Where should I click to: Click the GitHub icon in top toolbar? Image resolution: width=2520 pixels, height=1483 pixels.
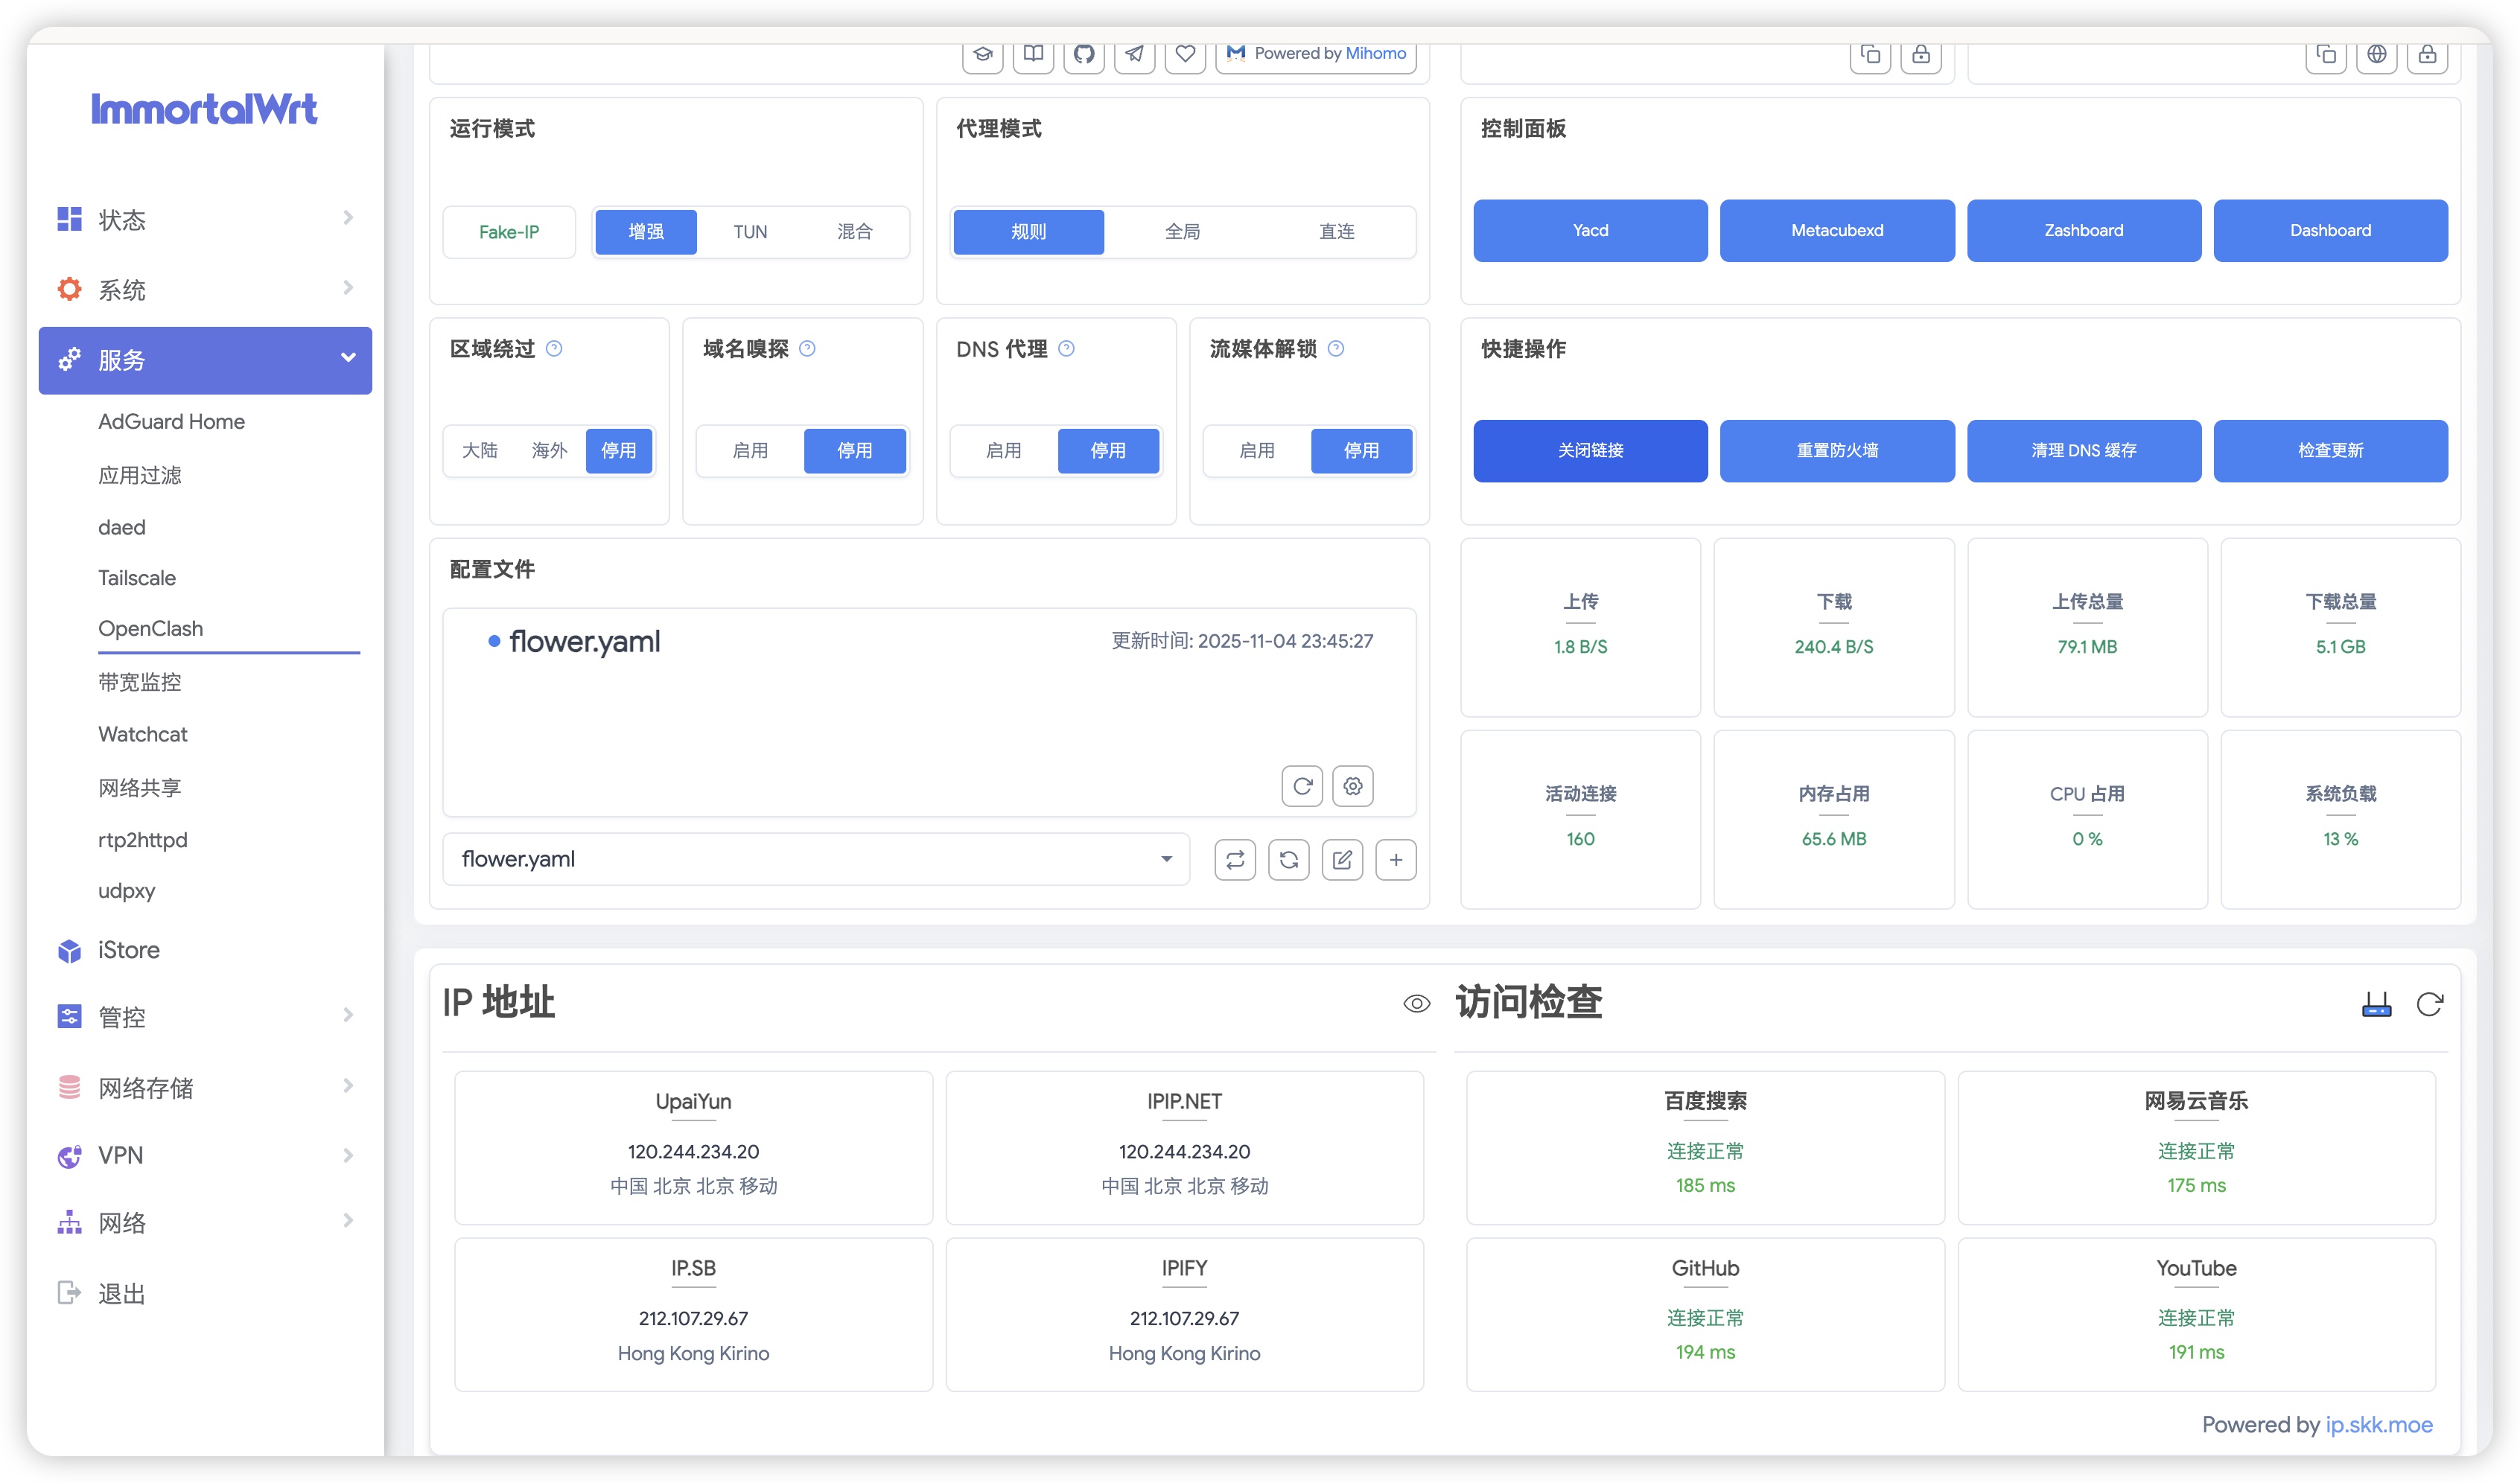1084,54
